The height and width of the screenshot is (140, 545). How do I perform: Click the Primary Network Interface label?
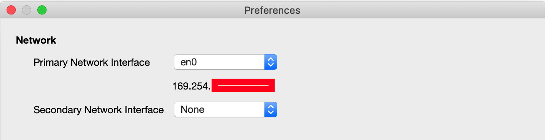(92, 62)
